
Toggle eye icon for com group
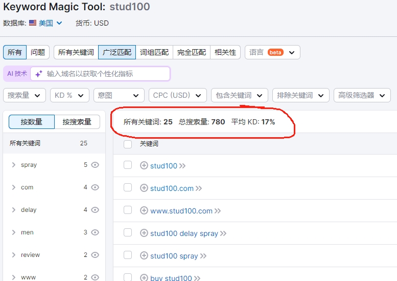[95, 187]
